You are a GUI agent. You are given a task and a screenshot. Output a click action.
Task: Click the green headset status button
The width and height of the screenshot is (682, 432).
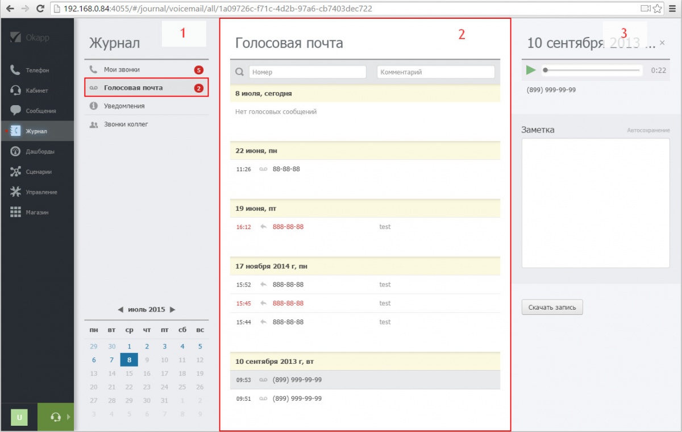click(x=56, y=417)
